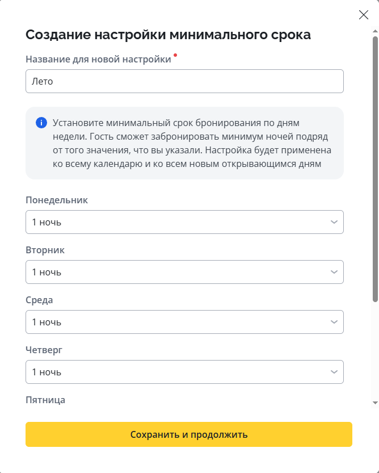This screenshot has height=473, width=379.
Task: Click the vertical scrollbar thumb
Action: (x=375, y=170)
